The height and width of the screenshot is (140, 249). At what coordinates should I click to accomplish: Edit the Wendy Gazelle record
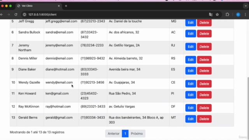(x=191, y=84)
